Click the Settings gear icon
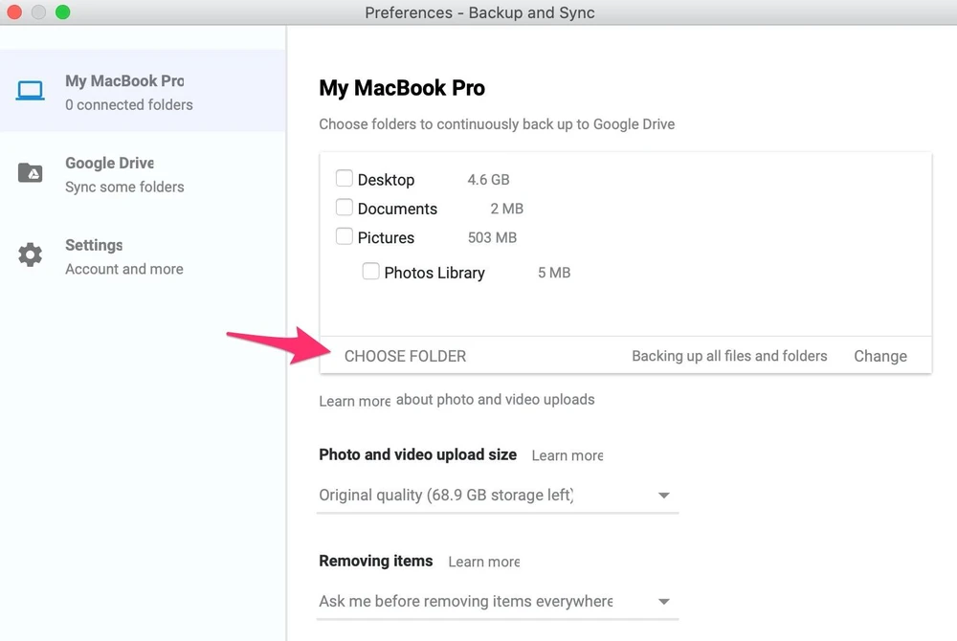The width and height of the screenshot is (957, 641). click(x=31, y=255)
